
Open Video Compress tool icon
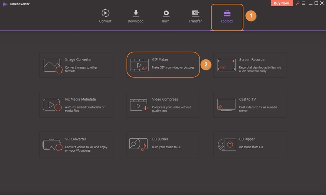point(139,105)
